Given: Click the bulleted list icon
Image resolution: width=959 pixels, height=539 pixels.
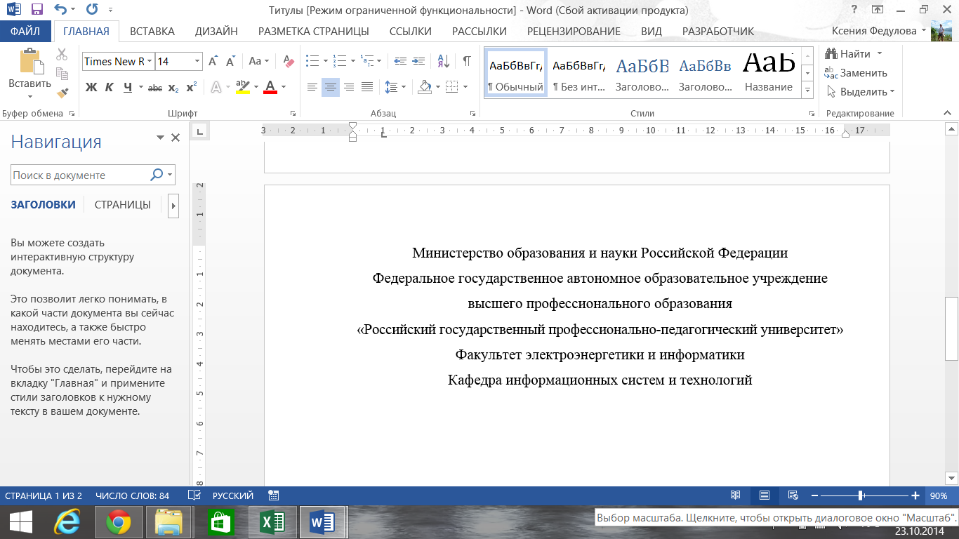Looking at the screenshot, I should tap(312, 61).
